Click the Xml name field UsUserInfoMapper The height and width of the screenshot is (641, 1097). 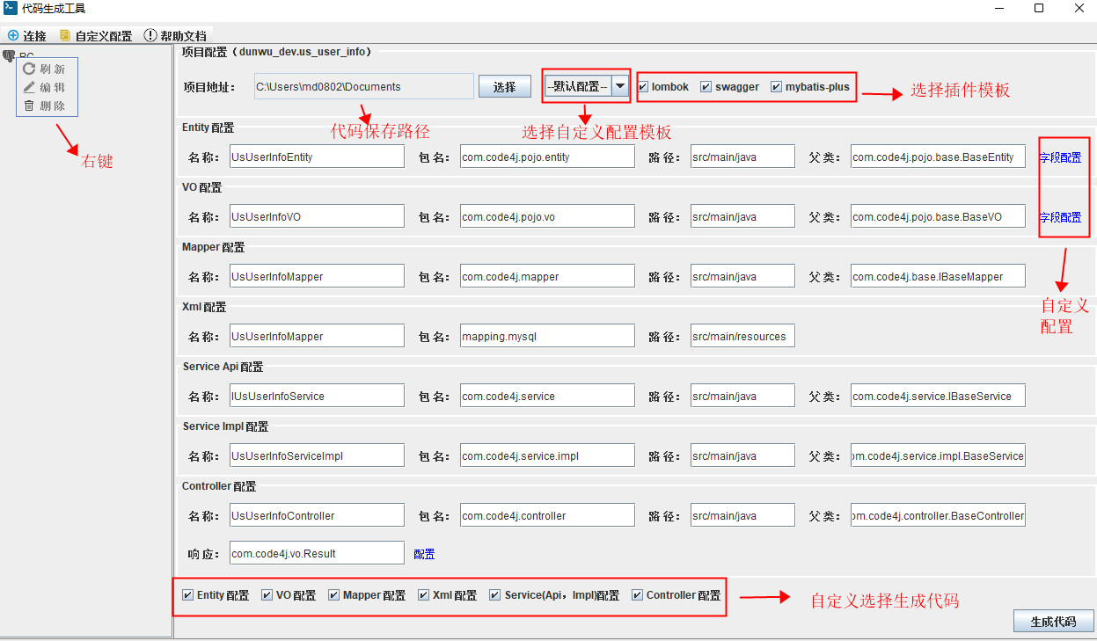317,336
